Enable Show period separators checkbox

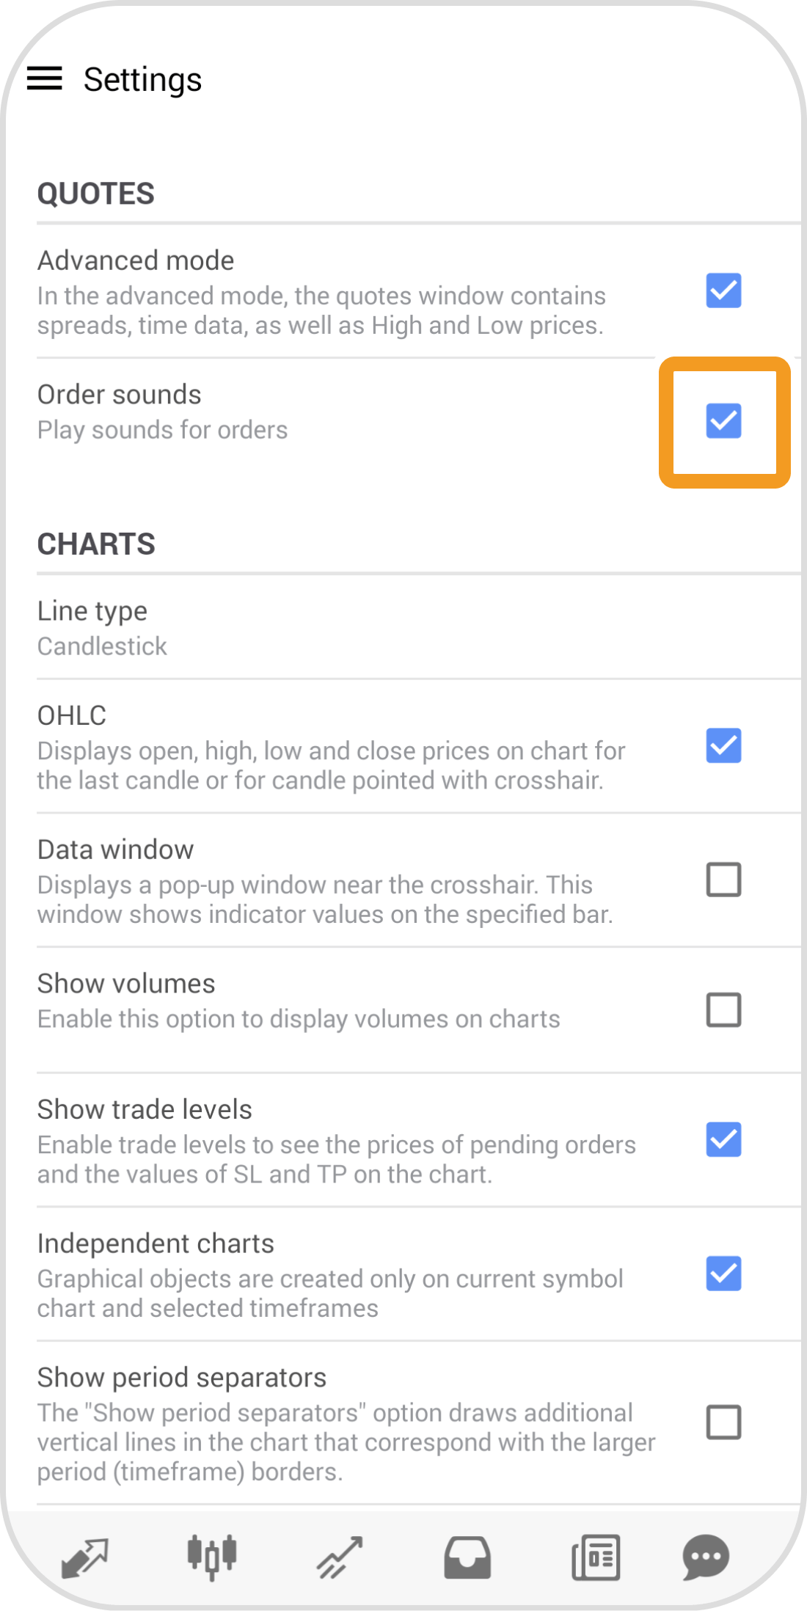723,1422
